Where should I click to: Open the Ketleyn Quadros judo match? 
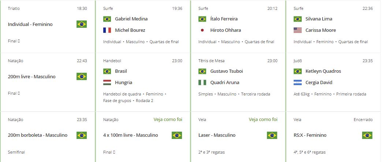tap(323, 71)
